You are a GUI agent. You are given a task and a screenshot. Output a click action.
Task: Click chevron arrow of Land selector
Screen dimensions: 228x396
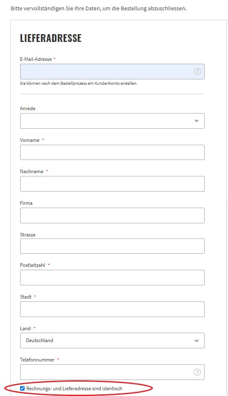click(x=196, y=340)
